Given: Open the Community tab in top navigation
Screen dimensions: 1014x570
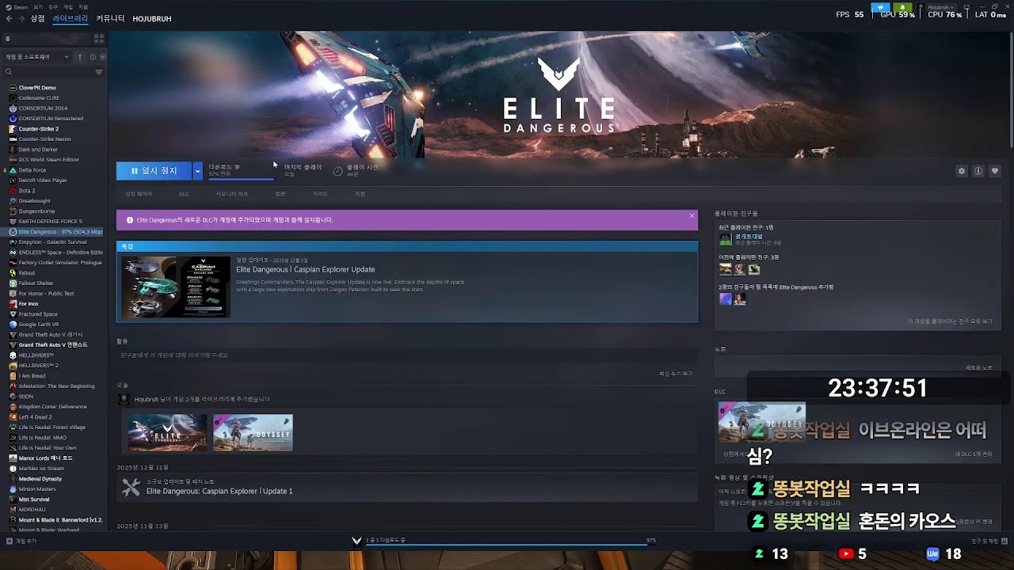Looking at the screenshot, I should pos(110,18).
